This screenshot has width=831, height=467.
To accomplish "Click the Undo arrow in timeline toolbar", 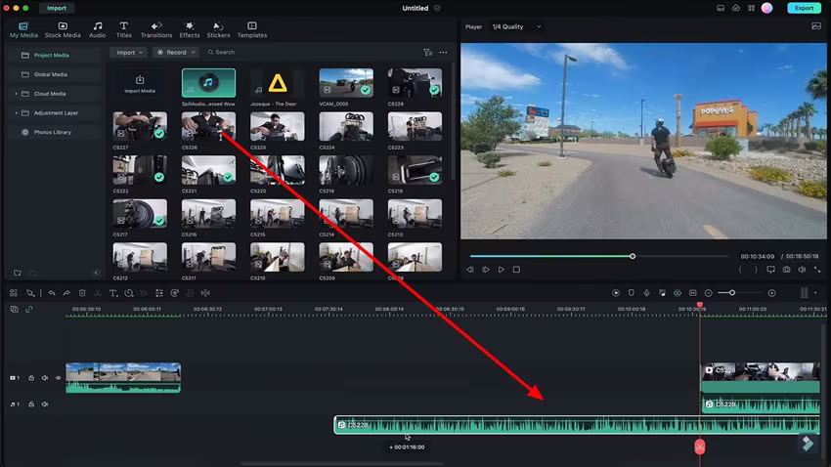I will [x=52, y=293].
